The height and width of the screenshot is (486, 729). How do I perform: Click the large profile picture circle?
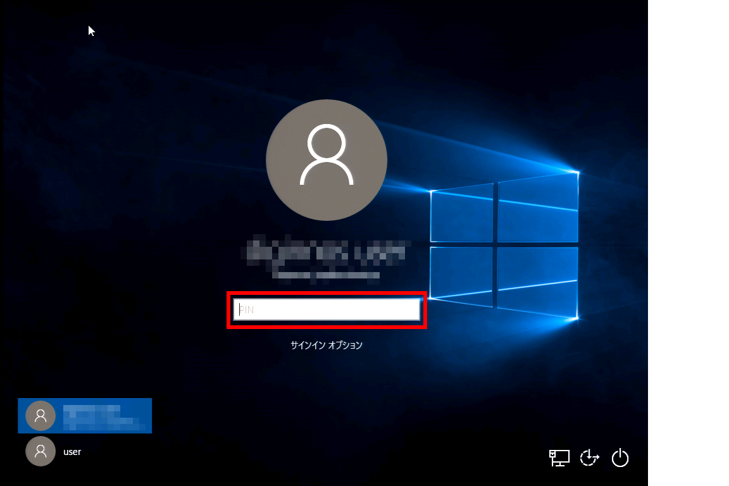[x=327, y=159]
